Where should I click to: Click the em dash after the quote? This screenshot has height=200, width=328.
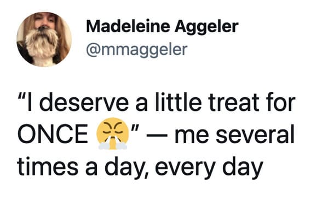click(x=157, y=135)
